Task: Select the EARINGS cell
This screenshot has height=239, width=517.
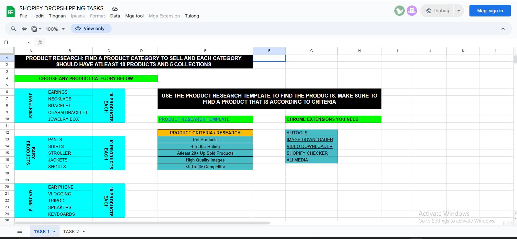Action: [70, 92]
